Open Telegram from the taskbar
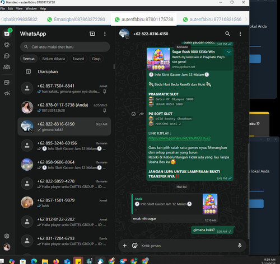 [x=123, y=261]
